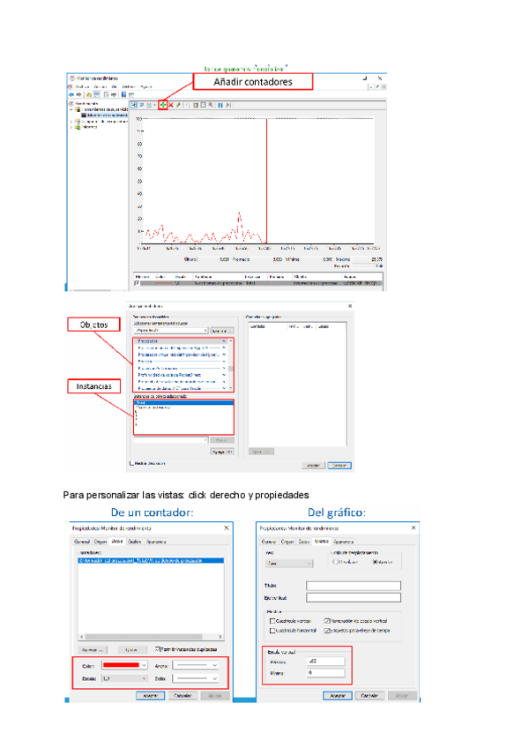529x748 pixels.
Task: Close the Add counters dialog with X
Action: click(350, 306)
